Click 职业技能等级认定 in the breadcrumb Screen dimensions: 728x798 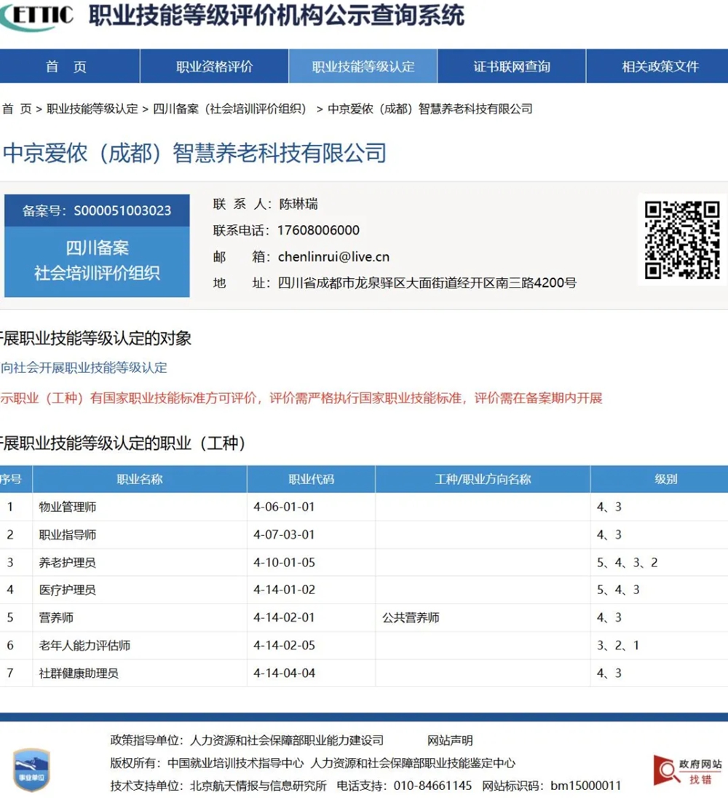click(x=92, y=109)
